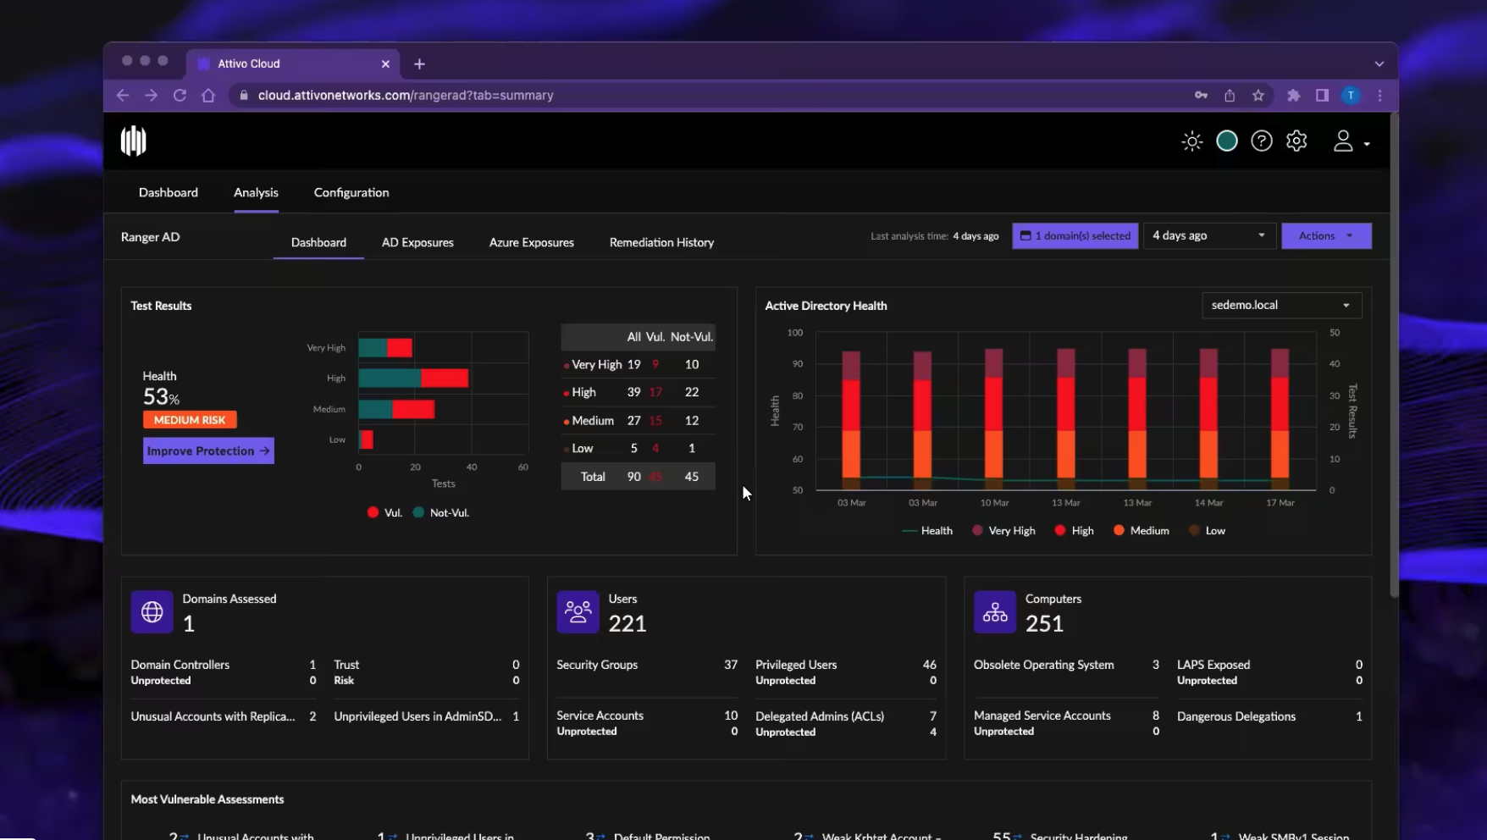The width and height of the screenshot is (1487, 840).
Task: Open the help question mark icon
Action: [1262, 141]
